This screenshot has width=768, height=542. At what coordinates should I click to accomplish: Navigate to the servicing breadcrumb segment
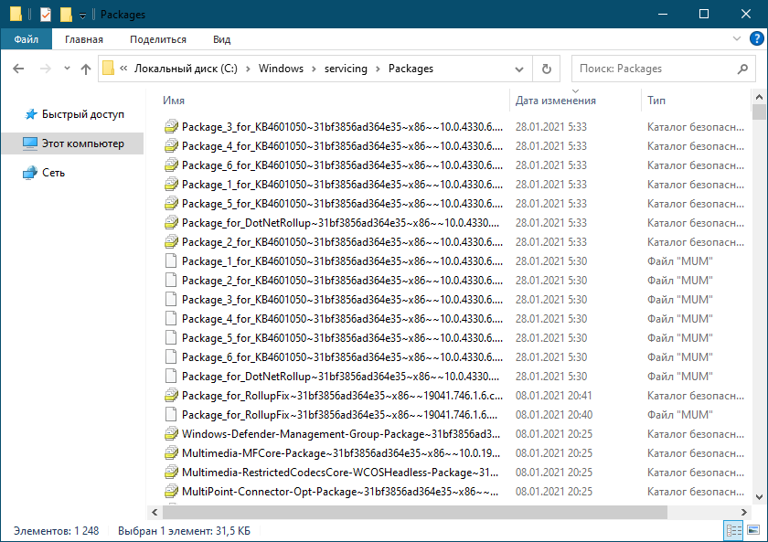(346, 69)
